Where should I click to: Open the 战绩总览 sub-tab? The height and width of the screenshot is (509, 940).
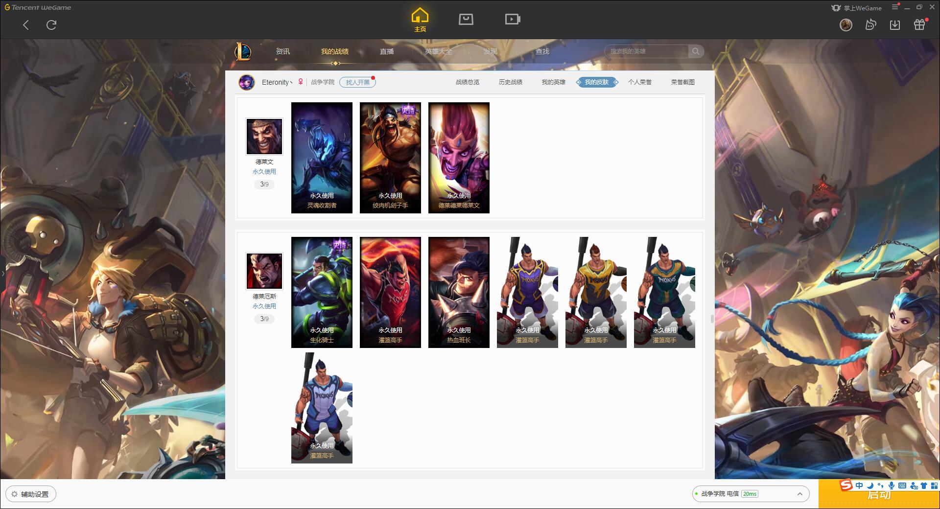click(x=468, y=82)
